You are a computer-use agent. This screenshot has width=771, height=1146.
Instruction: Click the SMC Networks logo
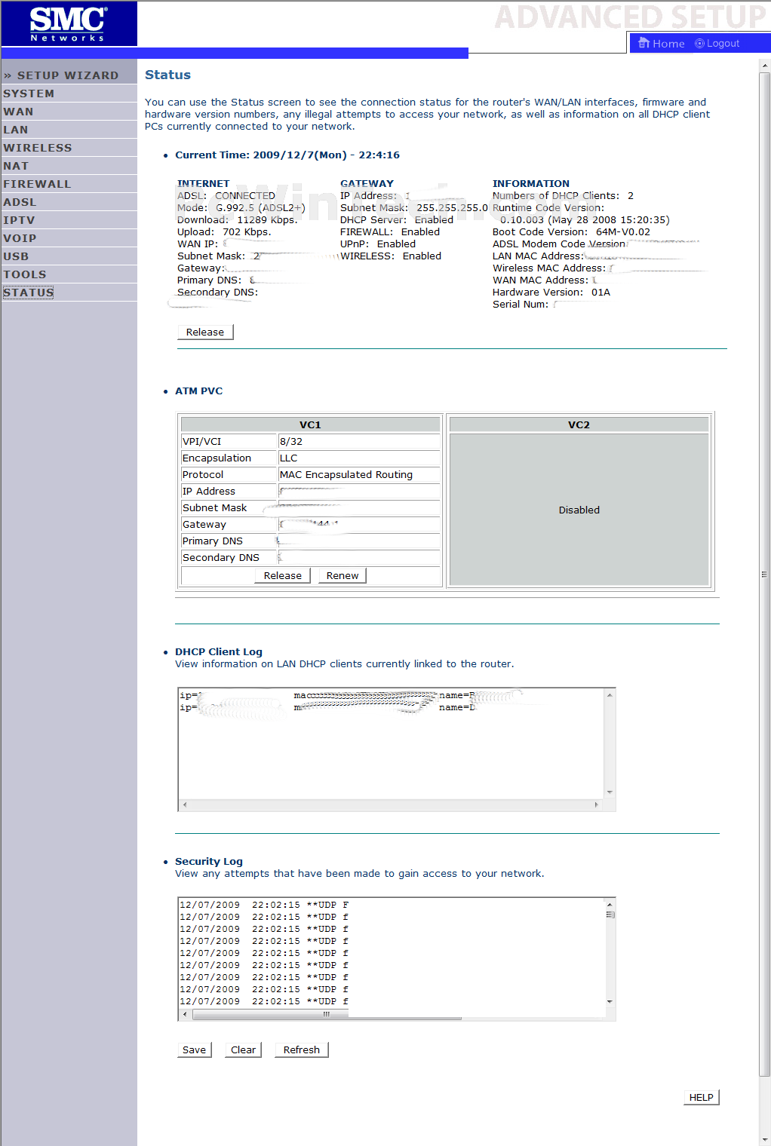pyautogui.click(x=69, y=23)
